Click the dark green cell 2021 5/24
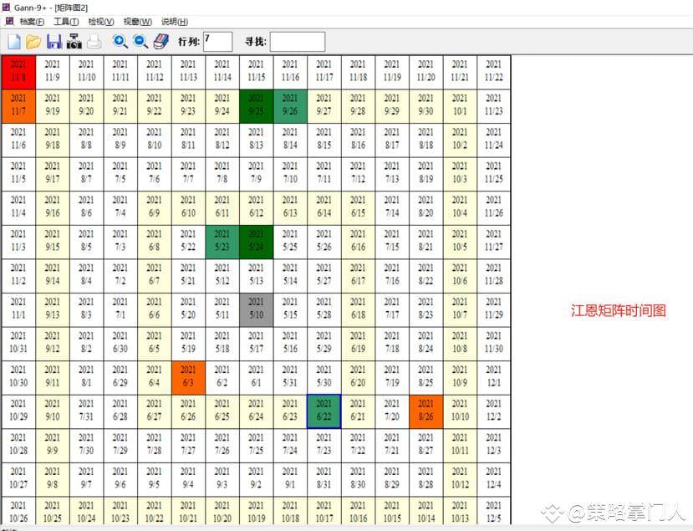 coord(257,243)
